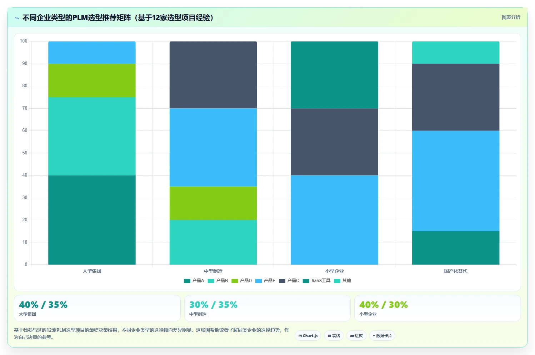Click the 小型企业 x-axis label
Viewport: 535px width, 355px height.
334,271
